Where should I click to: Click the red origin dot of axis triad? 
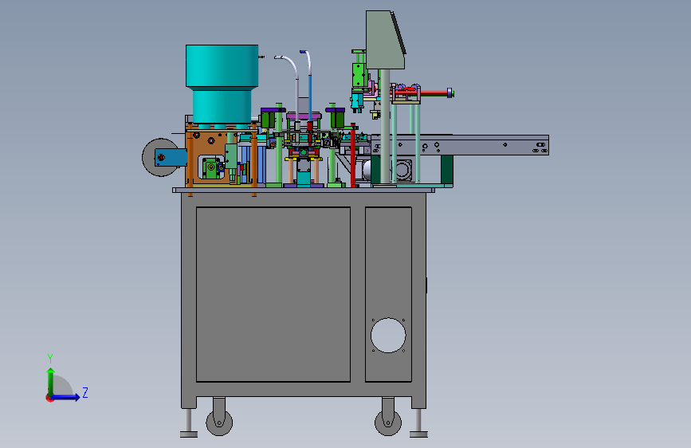(x=49, y=398)
